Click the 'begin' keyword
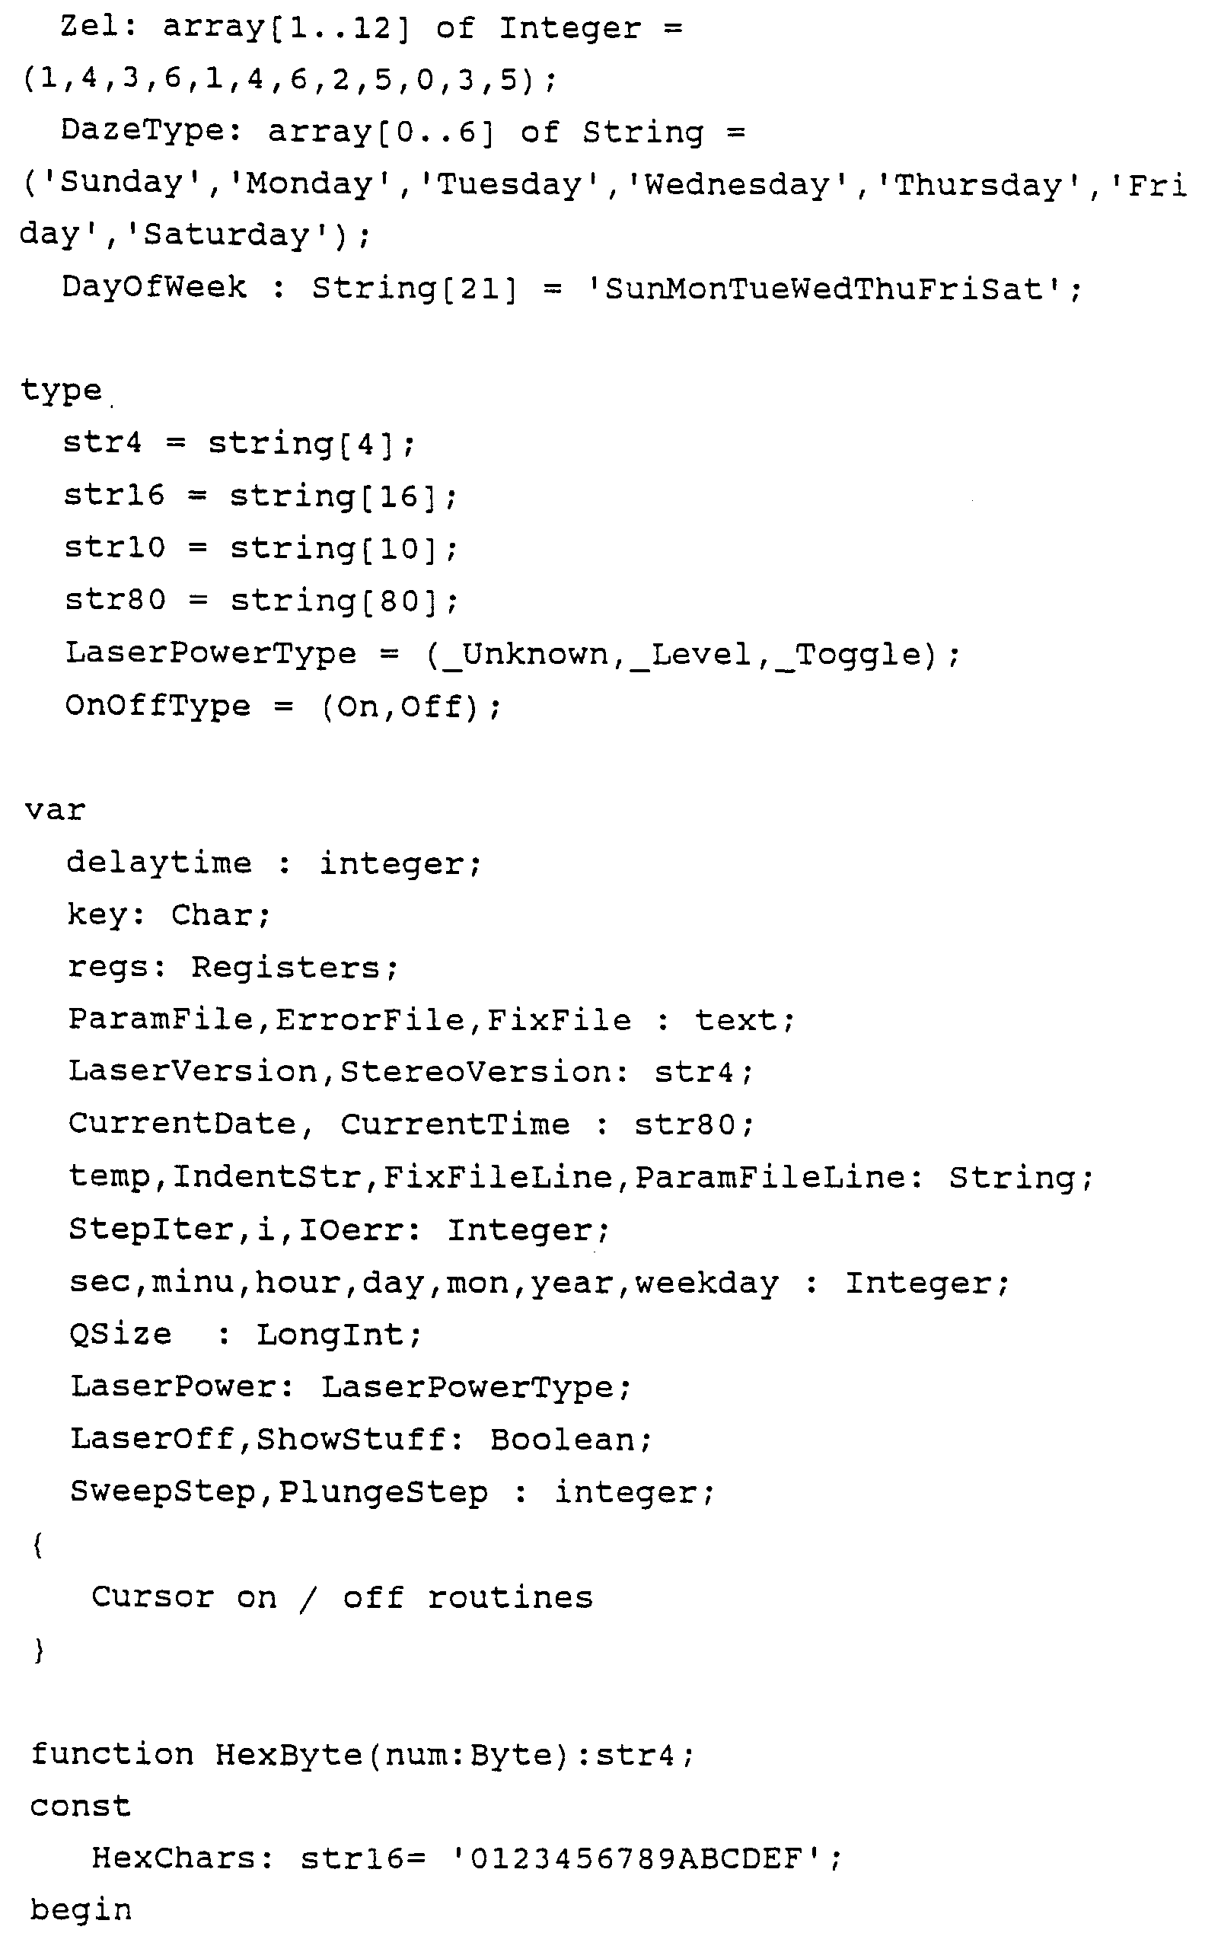Image resolution: width=1218 pixels, height=1949 pixels. pyautogui.click(x=81, y=1911)
